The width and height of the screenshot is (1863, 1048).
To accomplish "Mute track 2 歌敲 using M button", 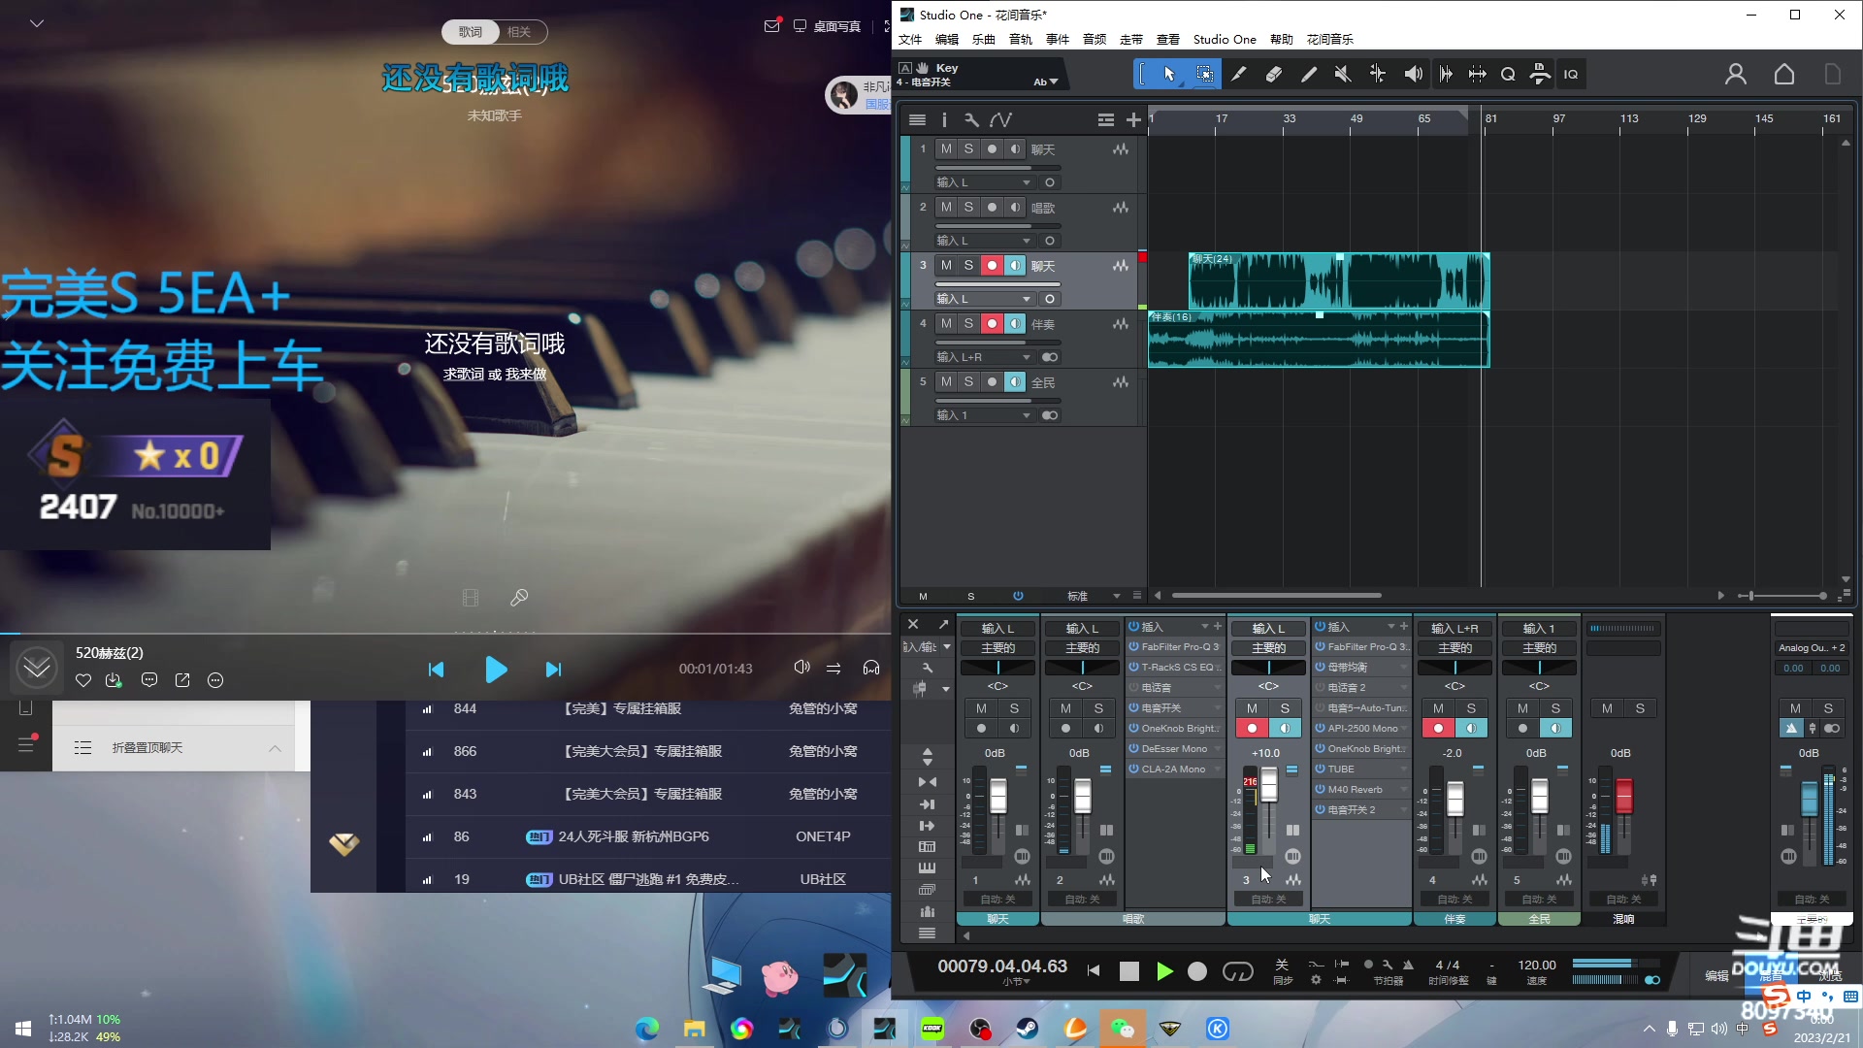I will (x=946, y=208).
